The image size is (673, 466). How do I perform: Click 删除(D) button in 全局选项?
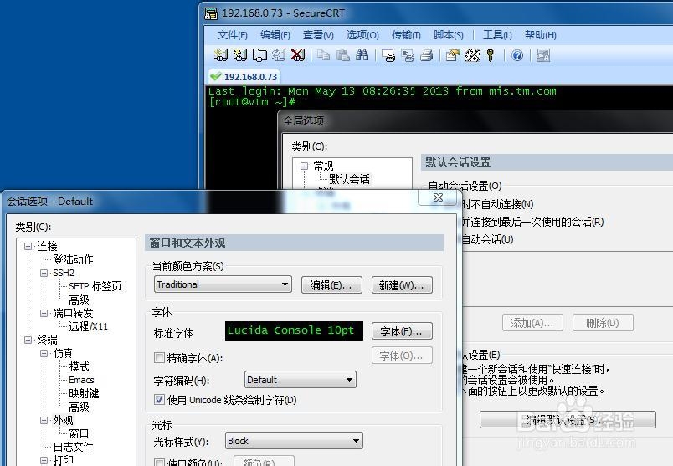click(x=603, y=323)
